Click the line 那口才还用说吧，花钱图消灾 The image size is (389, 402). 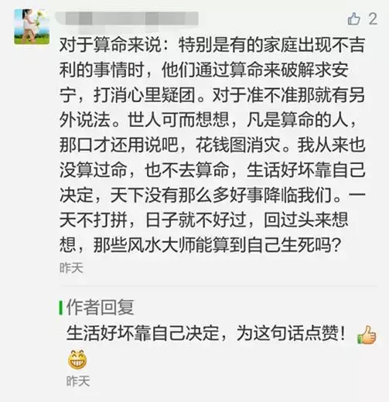tap(212, 145)
